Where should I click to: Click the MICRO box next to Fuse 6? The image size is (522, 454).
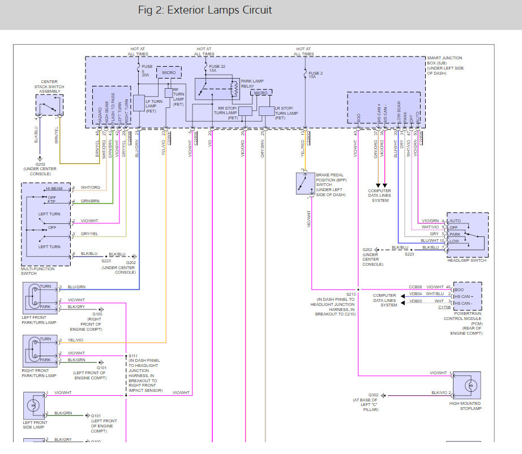pos(169,72)
